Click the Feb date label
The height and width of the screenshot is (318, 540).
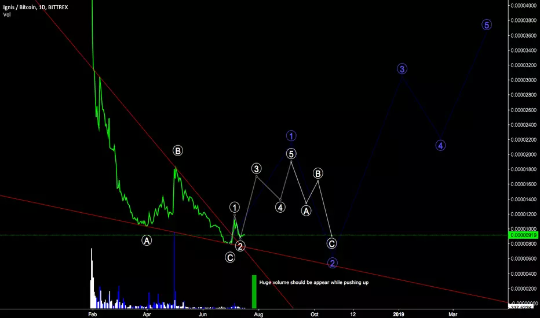coord(93,314)
